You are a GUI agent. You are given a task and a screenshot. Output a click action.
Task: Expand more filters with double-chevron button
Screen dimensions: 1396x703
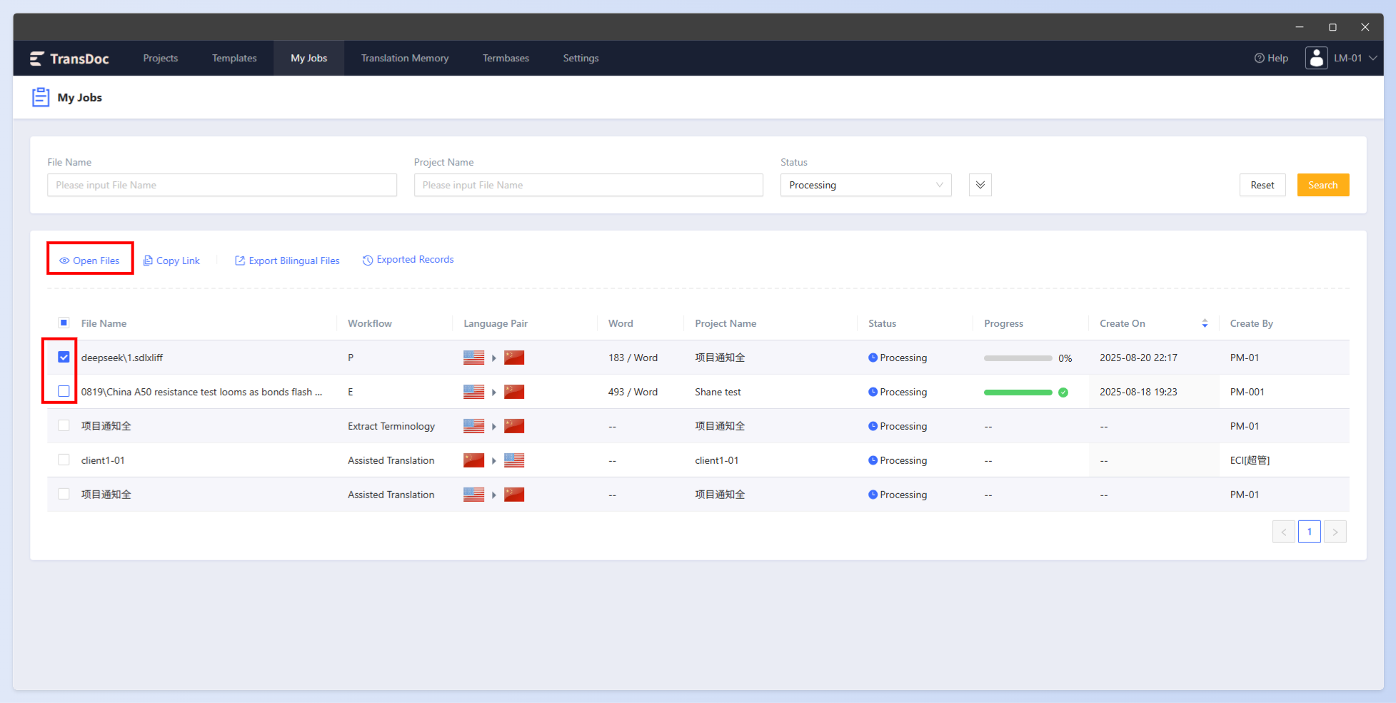(980, 185)
